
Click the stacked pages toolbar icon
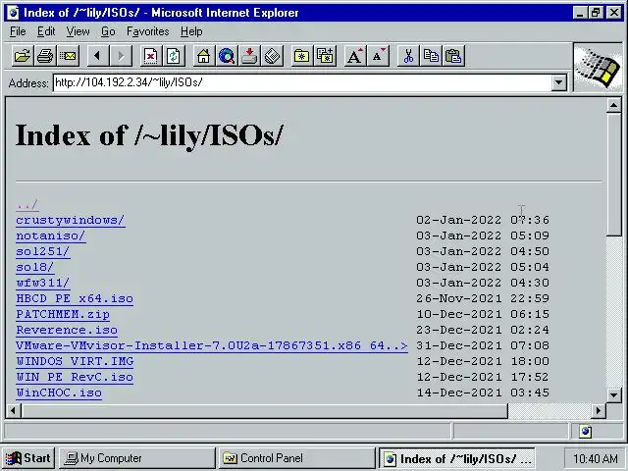pyautogui.click(x=273, y=56)
